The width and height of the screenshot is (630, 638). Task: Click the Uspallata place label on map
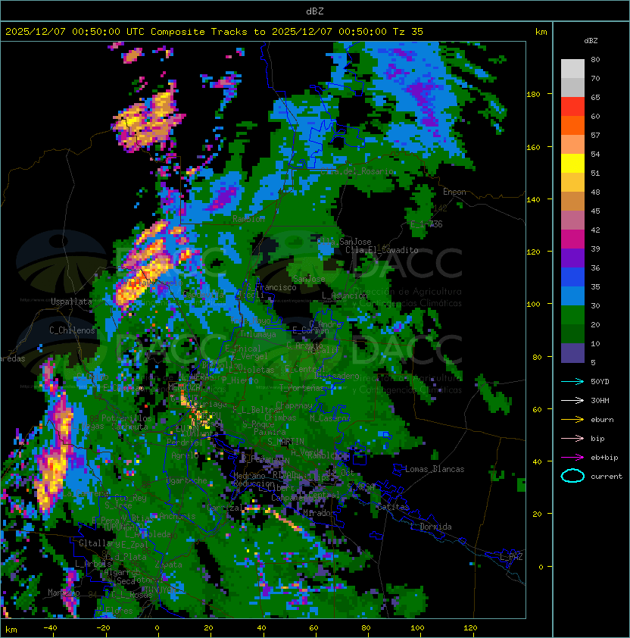(x=72, y=302)
